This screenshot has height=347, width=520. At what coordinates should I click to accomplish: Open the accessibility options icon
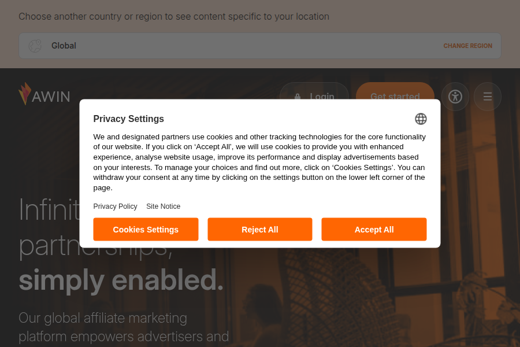[x=455, y=97]
